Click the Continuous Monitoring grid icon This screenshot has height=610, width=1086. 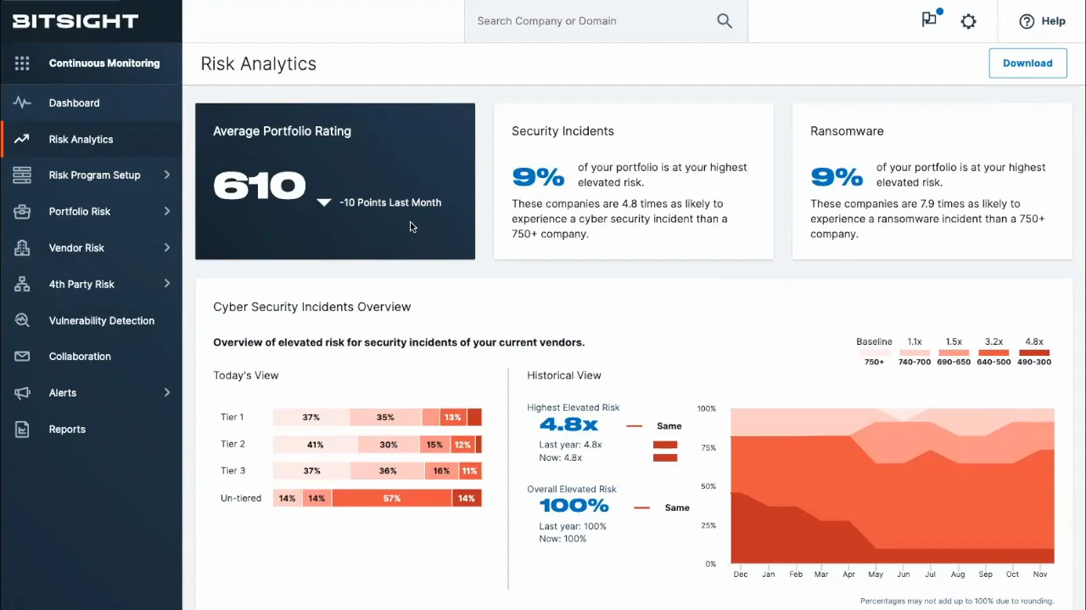22,63
